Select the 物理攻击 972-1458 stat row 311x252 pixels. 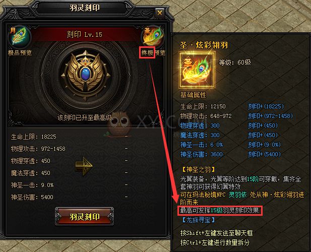point(70,149)
